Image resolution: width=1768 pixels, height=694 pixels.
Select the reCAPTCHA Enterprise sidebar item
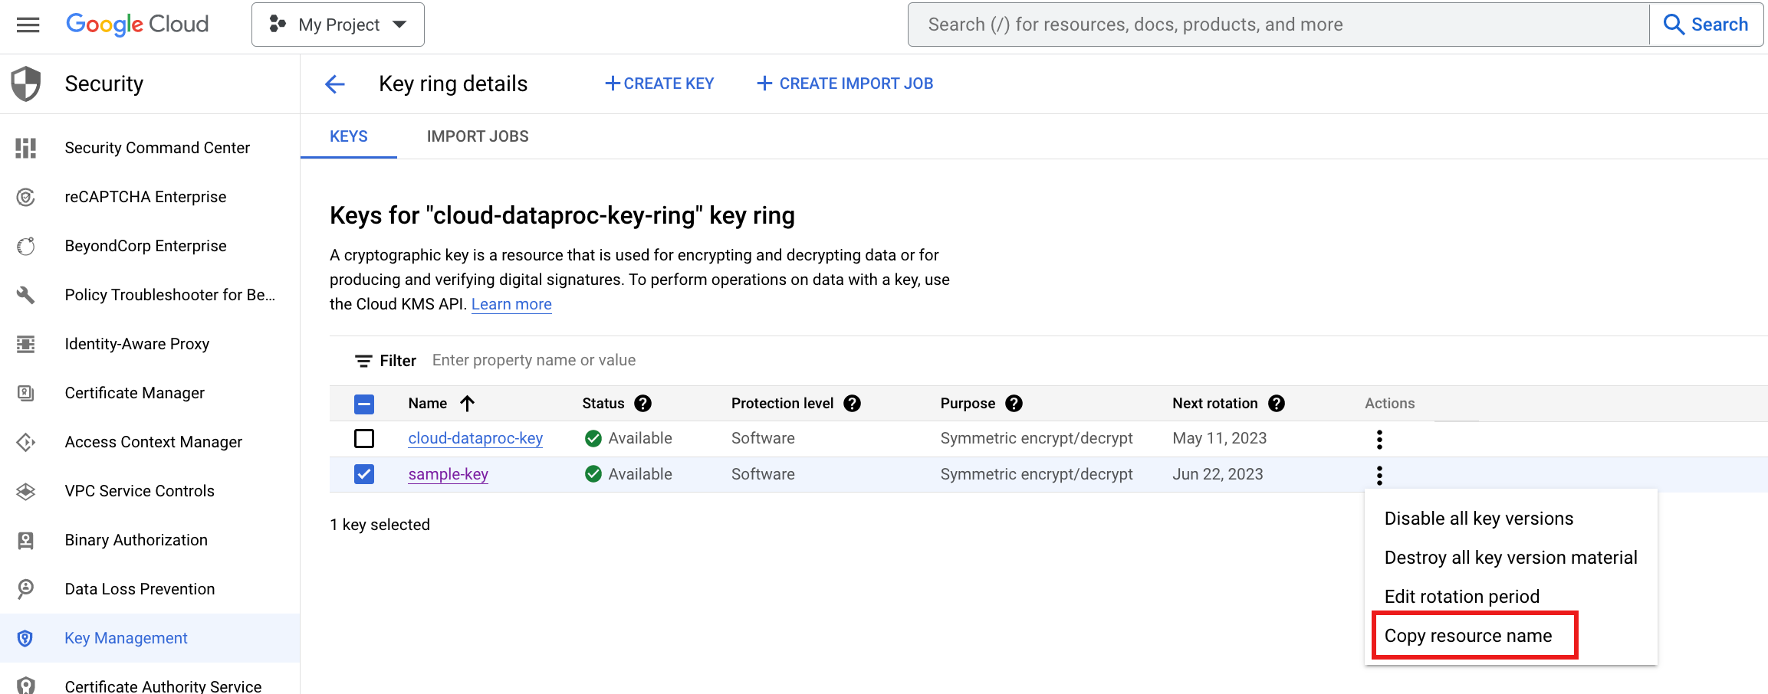(x=145, y=197)
